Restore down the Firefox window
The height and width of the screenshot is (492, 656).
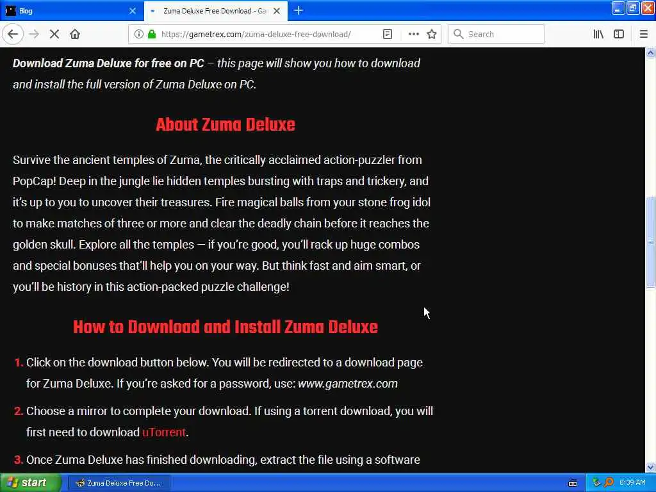(x=632, y=8)
